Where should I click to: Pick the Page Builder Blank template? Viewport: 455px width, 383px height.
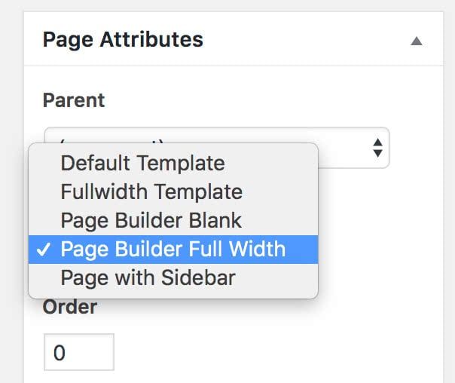tap(151, 220)
